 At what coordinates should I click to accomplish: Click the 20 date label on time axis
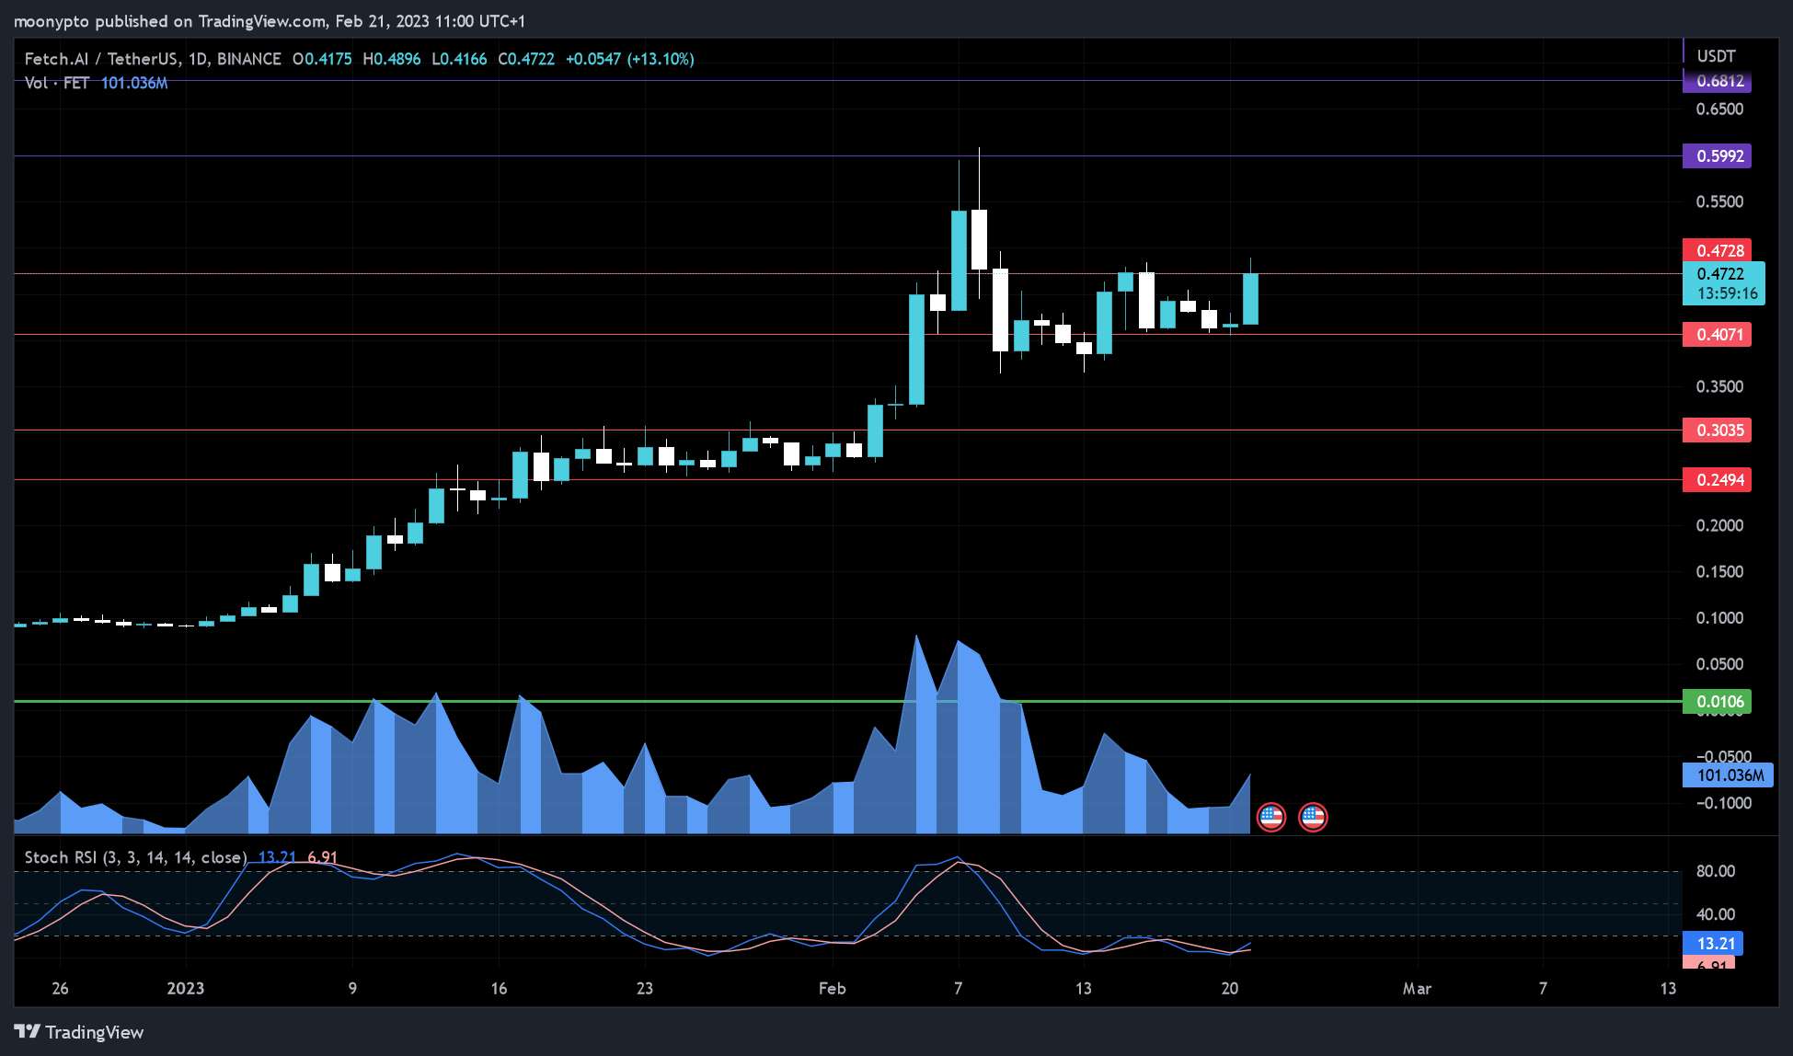pos(1230,989)
